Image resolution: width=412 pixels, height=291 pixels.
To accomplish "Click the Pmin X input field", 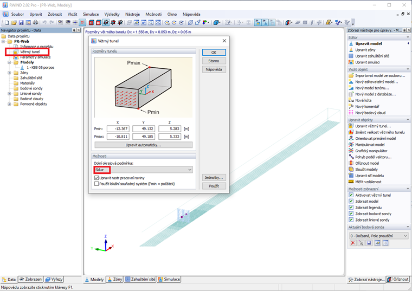I will point(118,129).
